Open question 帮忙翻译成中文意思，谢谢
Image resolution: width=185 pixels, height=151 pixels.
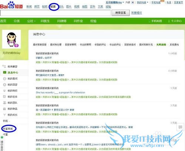tap(50, 75)
